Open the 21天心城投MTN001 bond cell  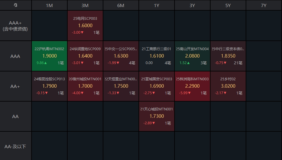tap(157, 116)
